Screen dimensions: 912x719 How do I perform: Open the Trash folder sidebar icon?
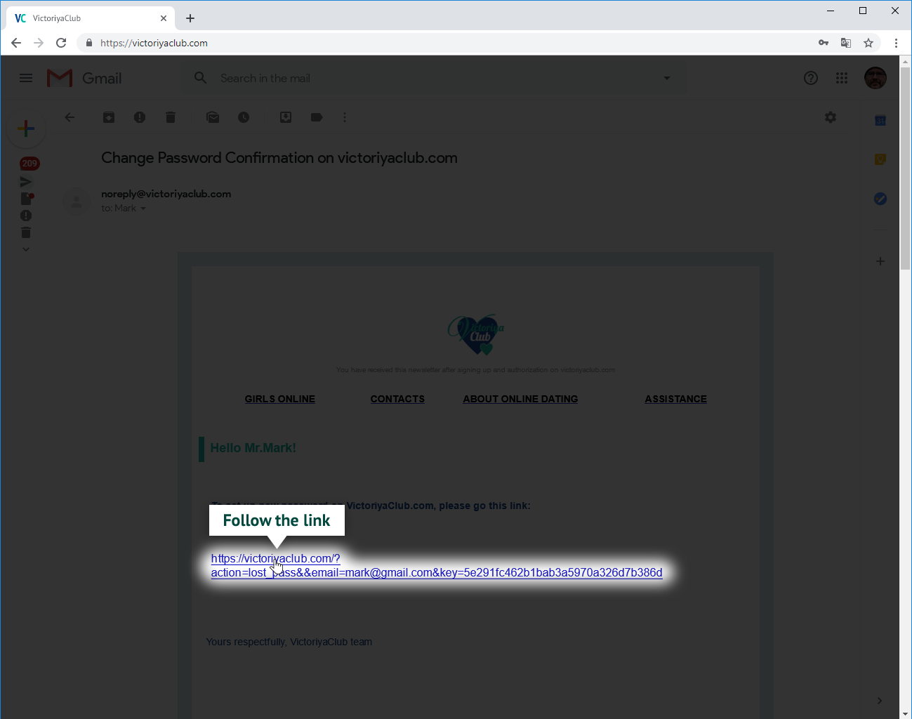(x=26, y=232)
